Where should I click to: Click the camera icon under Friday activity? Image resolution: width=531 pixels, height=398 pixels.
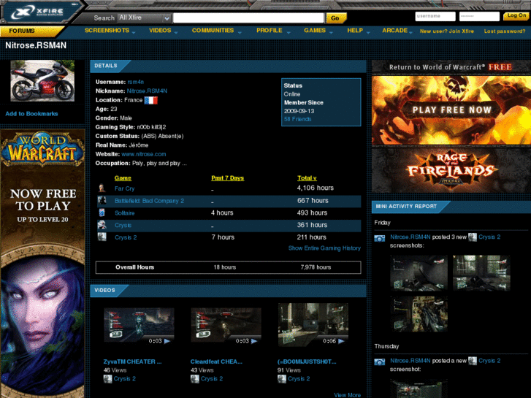[x=380, y=238]
